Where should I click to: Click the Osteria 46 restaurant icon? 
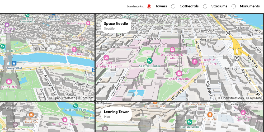[210, 115]
